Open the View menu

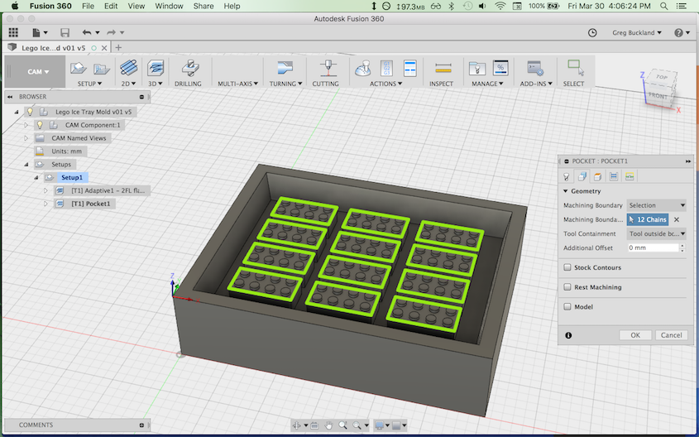point(136,6)
